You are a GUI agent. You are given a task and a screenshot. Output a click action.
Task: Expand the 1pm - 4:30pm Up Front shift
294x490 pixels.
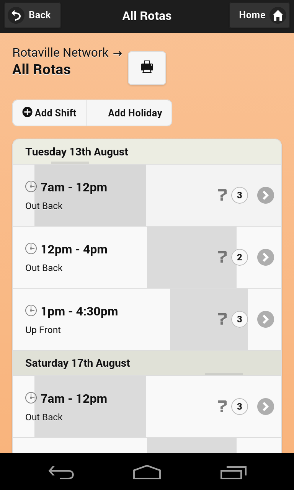point(265,319)
